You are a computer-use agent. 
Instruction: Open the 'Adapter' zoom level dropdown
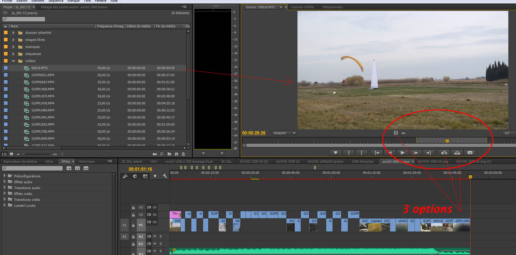pyautogui.click(x=284, y=133)
